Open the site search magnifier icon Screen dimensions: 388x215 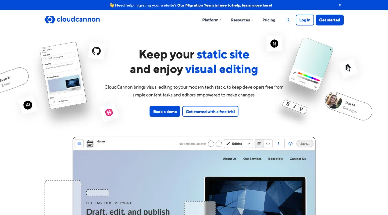[287, 20]
